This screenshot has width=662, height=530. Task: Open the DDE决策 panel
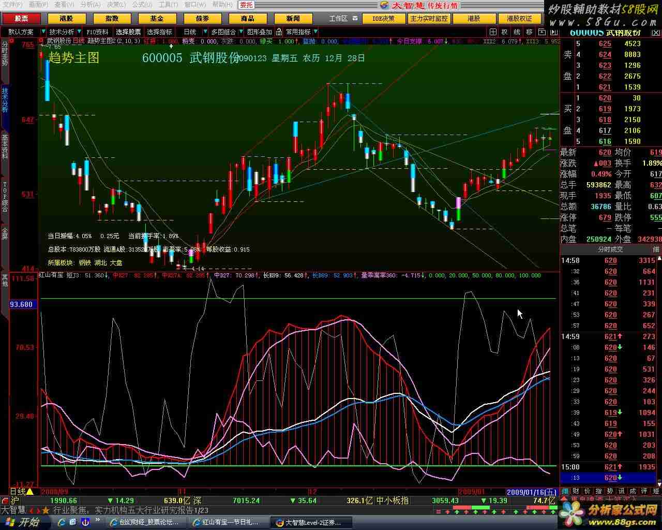pyautogui.click(x=383, y=18)
